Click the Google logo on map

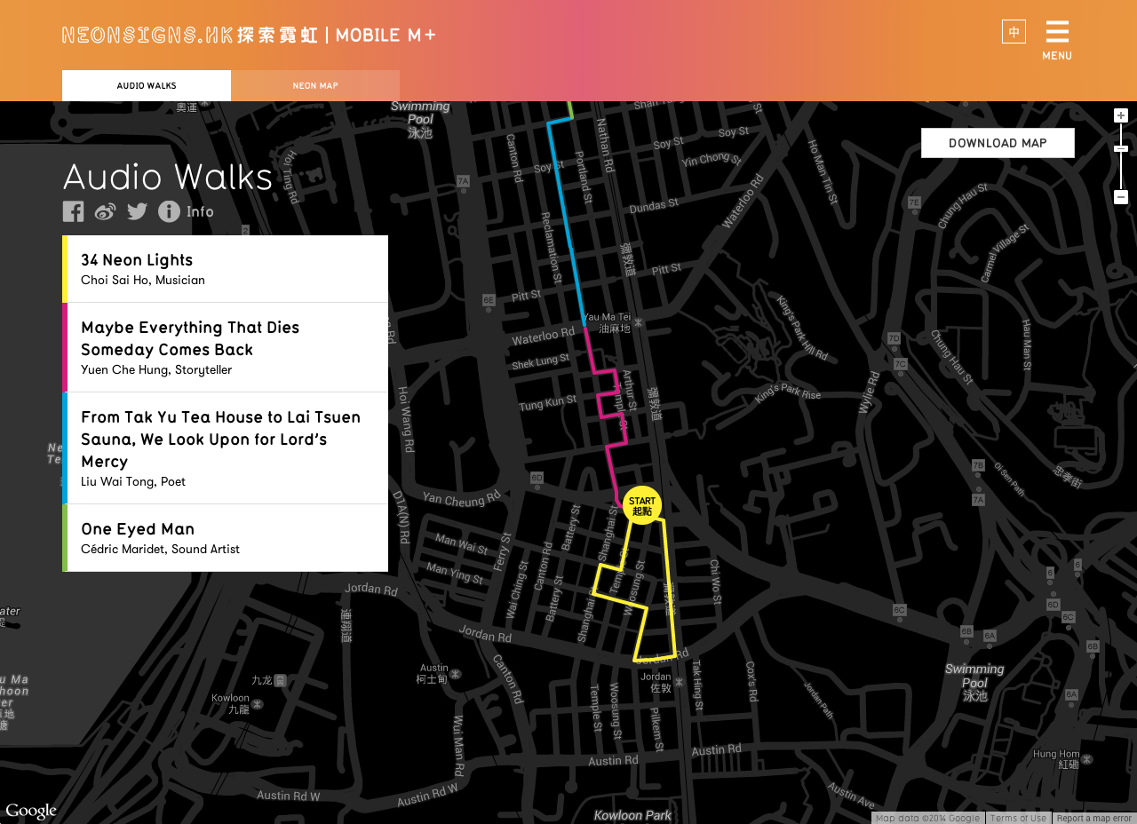(31, 811)
